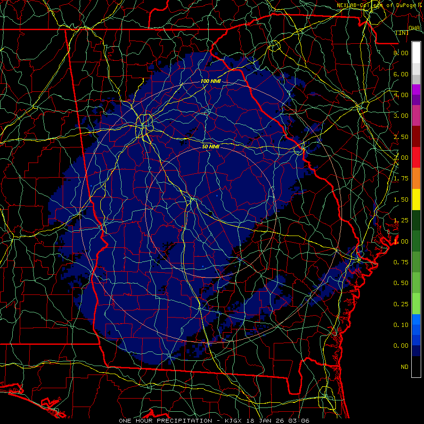424x424 pixels.
Task: Click the magenta legend swatch at 4.00
Action: (x=416, y=90)
